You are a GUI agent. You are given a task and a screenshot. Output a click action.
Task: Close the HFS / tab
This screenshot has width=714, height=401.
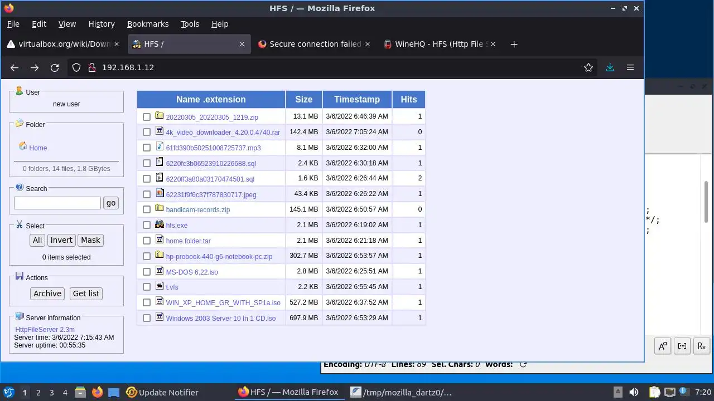pyautogui.click(x=242, y=44)
